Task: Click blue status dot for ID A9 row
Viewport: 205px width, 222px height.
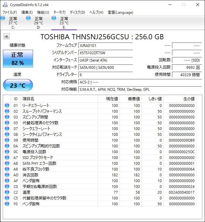Action: coord(7,169)
